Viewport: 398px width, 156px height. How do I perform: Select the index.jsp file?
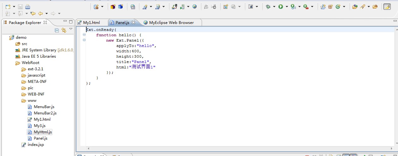pos(35,145)
